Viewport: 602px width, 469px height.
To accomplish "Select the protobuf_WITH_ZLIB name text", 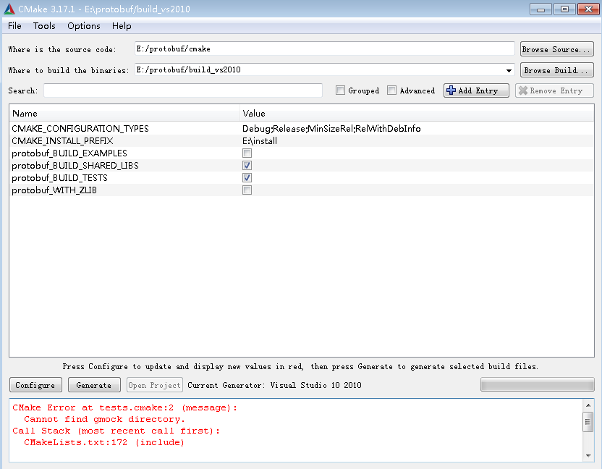I will 54,190.
